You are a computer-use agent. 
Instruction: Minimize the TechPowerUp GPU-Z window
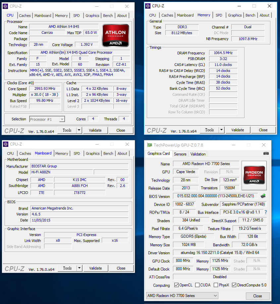coord(234,145)
